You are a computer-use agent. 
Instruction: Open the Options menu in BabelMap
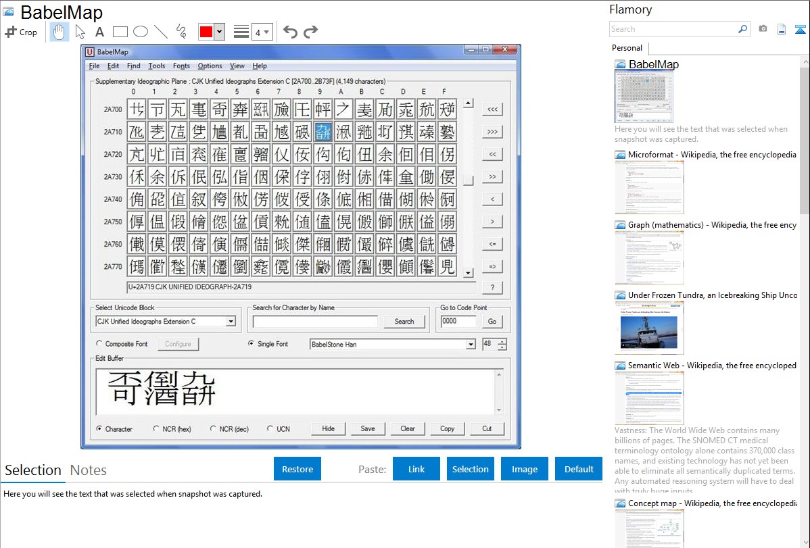[210, 66]
